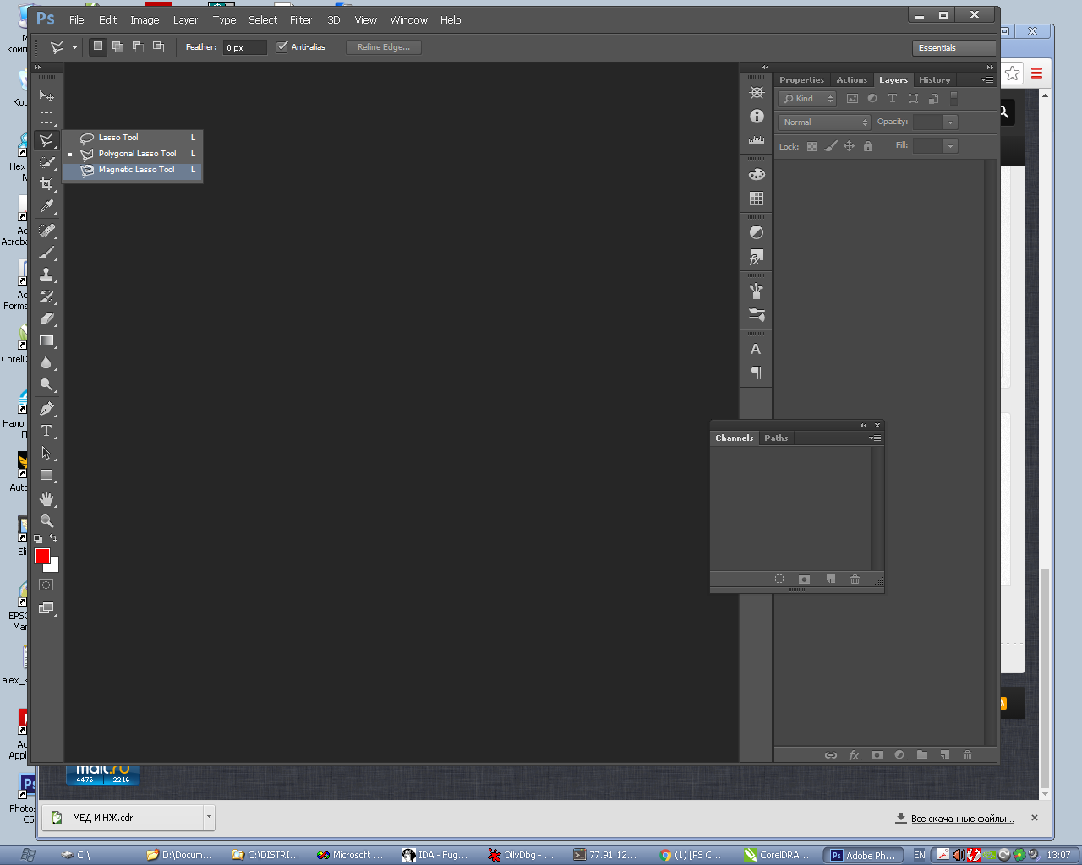Click the Refine Edge button
1082x865 pixels.
click(x=384, y=47)
